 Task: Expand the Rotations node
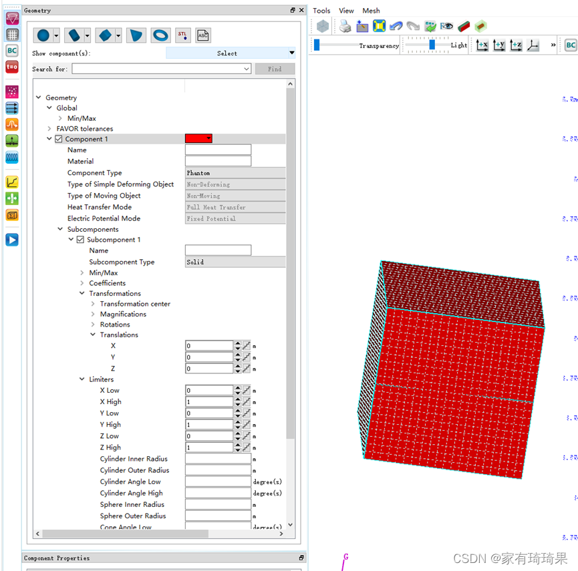click(92, 324)
